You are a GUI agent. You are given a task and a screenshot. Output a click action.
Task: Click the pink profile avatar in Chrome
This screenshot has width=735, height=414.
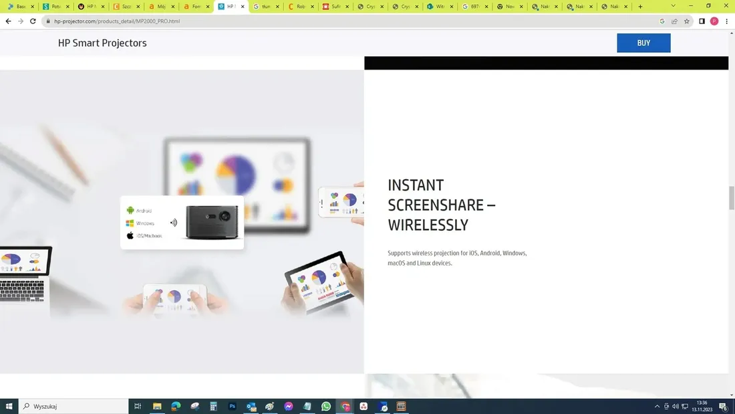714,21
